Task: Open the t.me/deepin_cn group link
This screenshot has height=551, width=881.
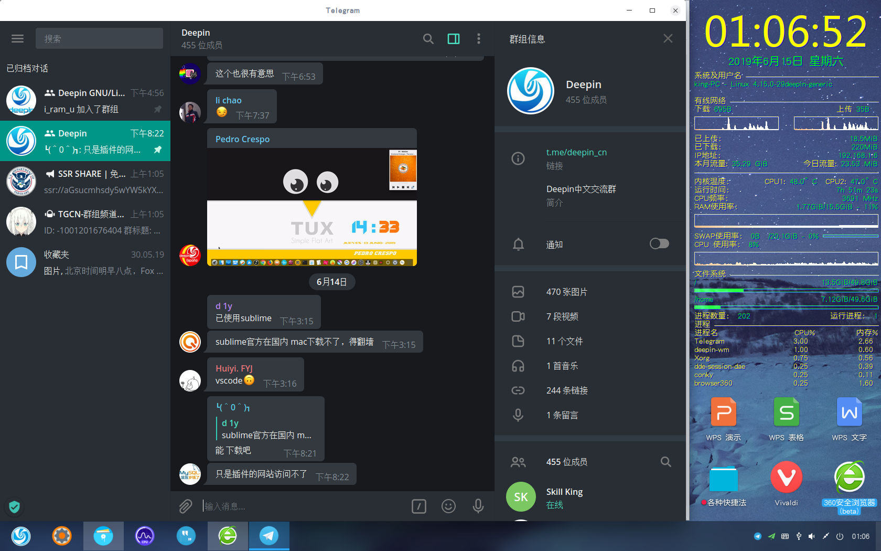Action: [576, 152]
